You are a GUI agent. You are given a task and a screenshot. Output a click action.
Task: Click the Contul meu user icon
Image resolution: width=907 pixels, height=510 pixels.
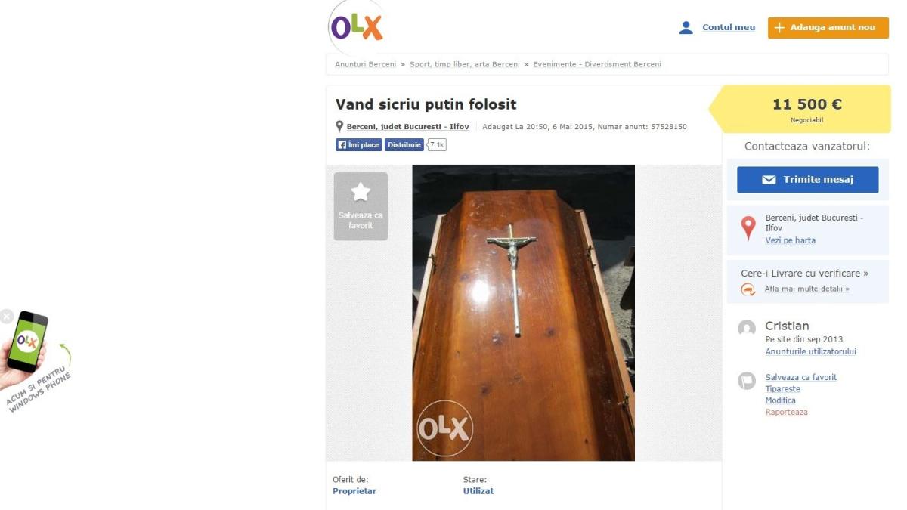(686, 27)
